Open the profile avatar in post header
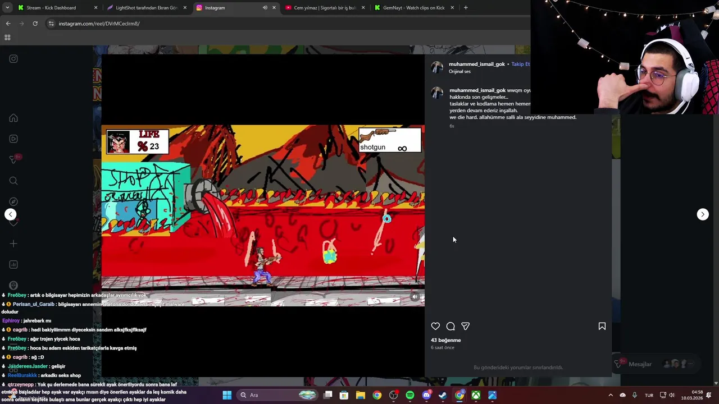The height and width of the screenshot is (404, 719). click(x=437, y=67)
